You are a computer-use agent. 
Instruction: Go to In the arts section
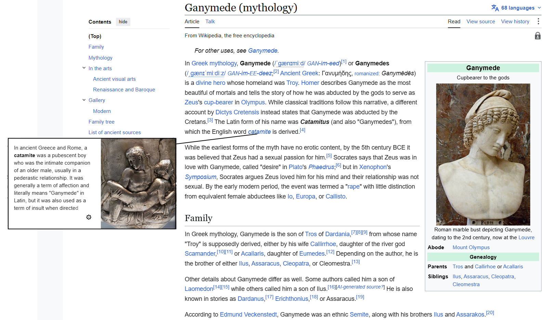[x=100, y=68]
